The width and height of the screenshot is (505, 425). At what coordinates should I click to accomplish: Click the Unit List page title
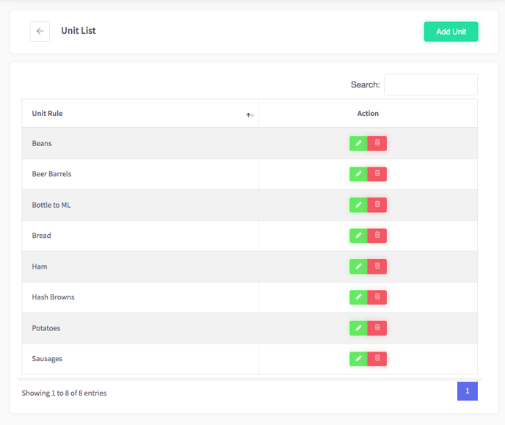tap(79, 31)
